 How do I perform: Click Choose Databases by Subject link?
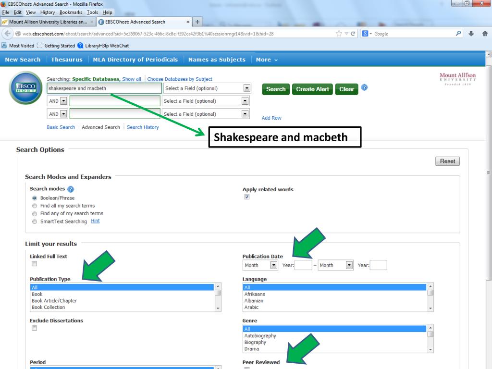[x=180, y=79]
